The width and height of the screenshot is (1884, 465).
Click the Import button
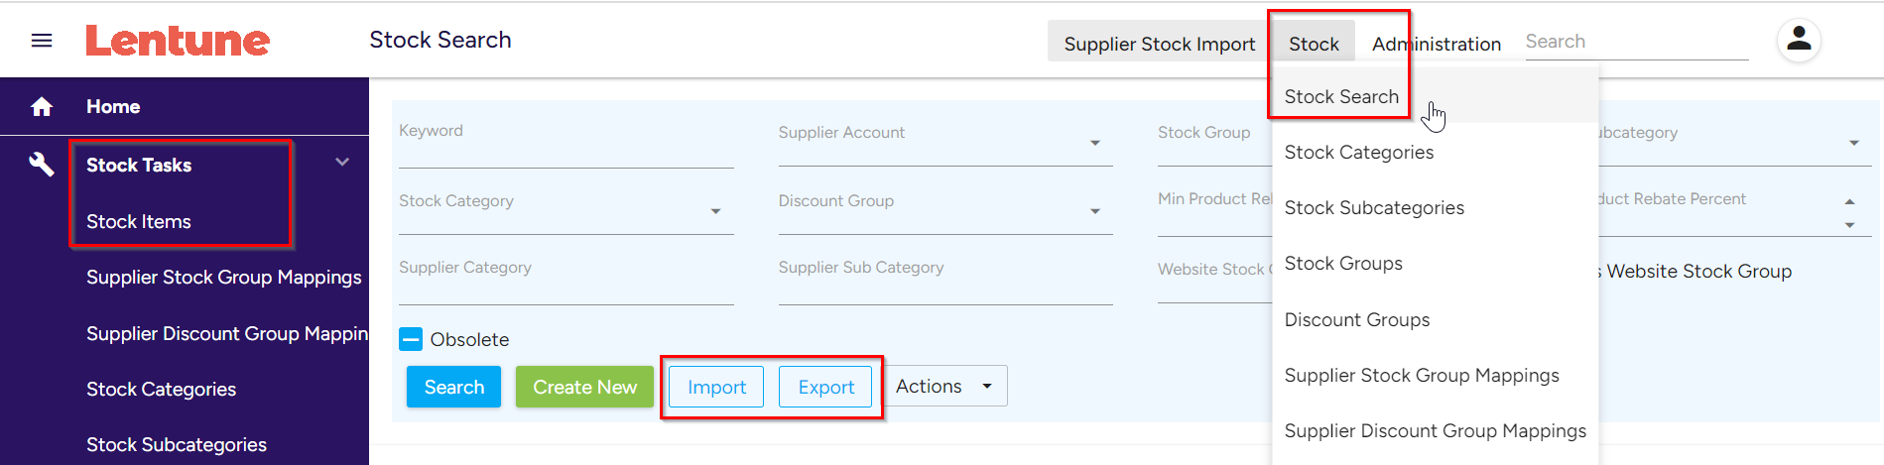point(716,387)
